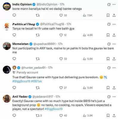This screenshot has width=118, height=119.
Task: Open Grok explain icon on Political Thug tweet
Action: [x=109, y=24]
